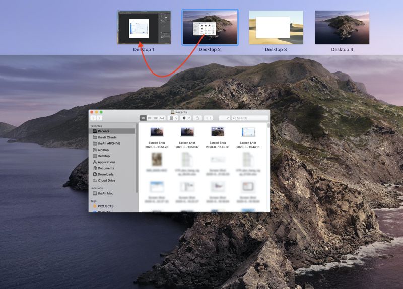Select Recents in the sidebar
The width and height of the screenshot is (403, 289).
click(112, 131)
